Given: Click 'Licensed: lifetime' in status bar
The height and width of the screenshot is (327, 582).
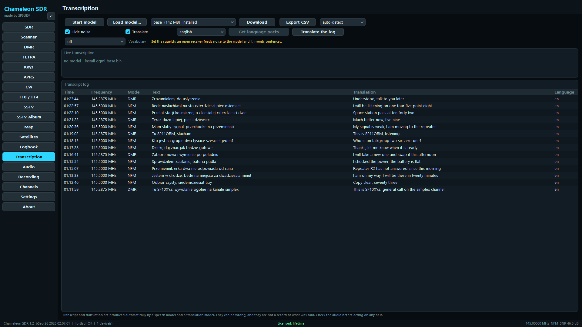Looking at the screenshot, I should (291, 323).
